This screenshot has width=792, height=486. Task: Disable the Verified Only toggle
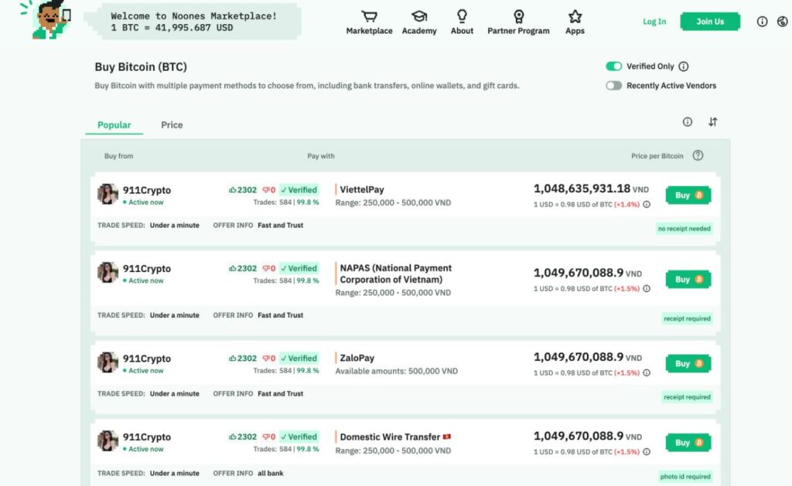pyautogui.click(x=613, y=66)
